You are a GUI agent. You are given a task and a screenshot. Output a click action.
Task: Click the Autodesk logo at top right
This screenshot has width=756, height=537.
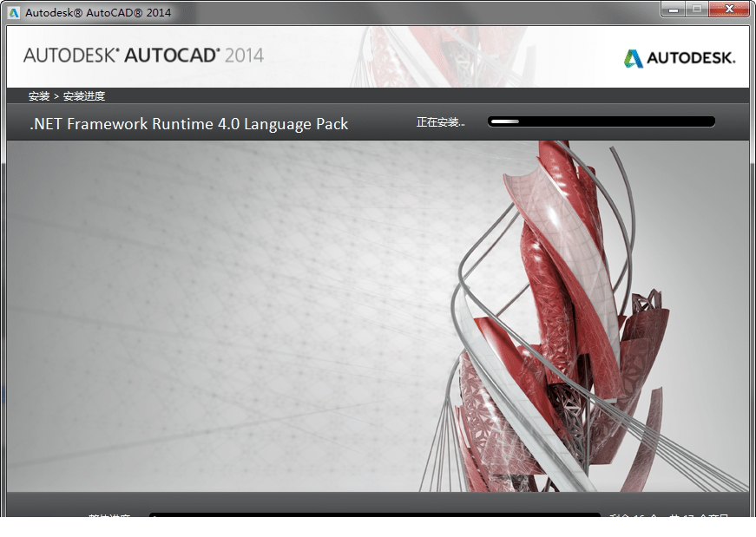pyautogui.click(x=680, y=58)
